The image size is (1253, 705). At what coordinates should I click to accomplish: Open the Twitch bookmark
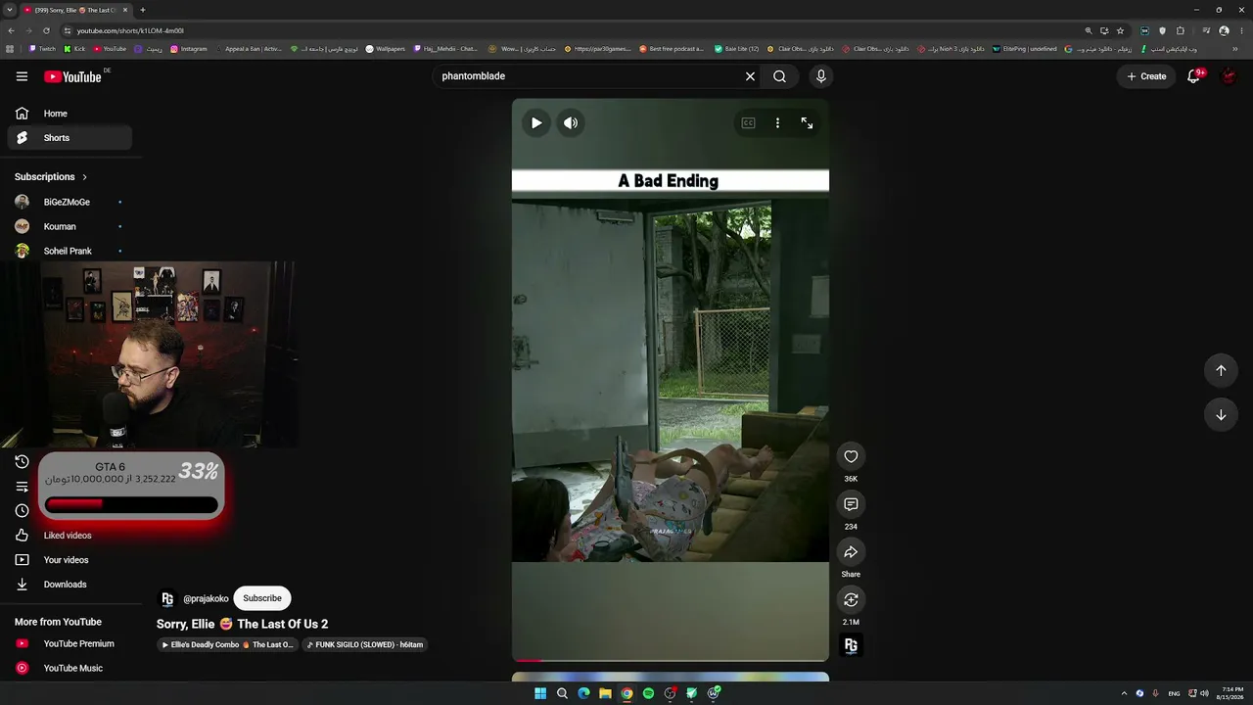(42, 49)
